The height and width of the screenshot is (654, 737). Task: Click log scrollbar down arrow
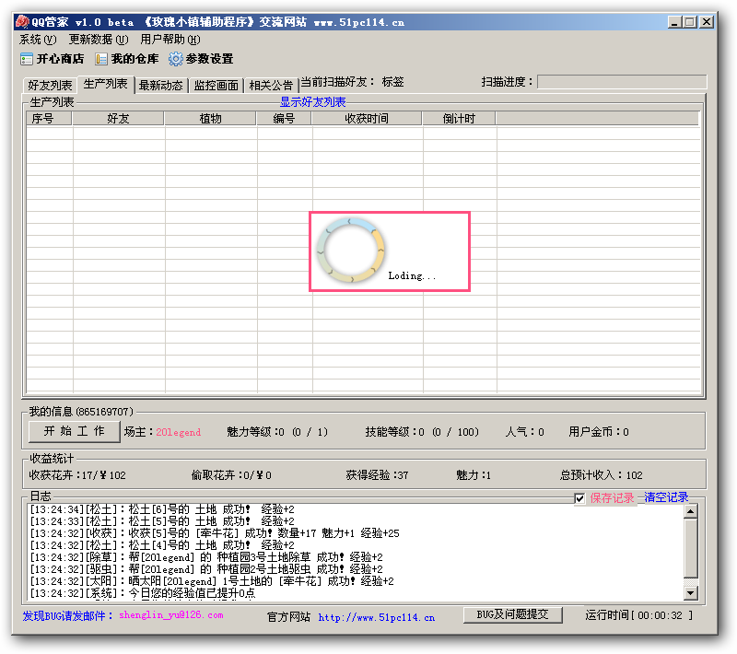[690, 593]
